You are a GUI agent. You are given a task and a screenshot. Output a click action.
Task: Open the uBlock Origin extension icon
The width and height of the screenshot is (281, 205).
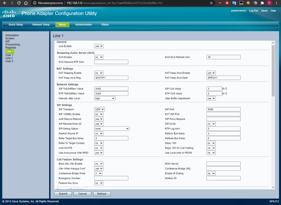[x=220, y=3]
